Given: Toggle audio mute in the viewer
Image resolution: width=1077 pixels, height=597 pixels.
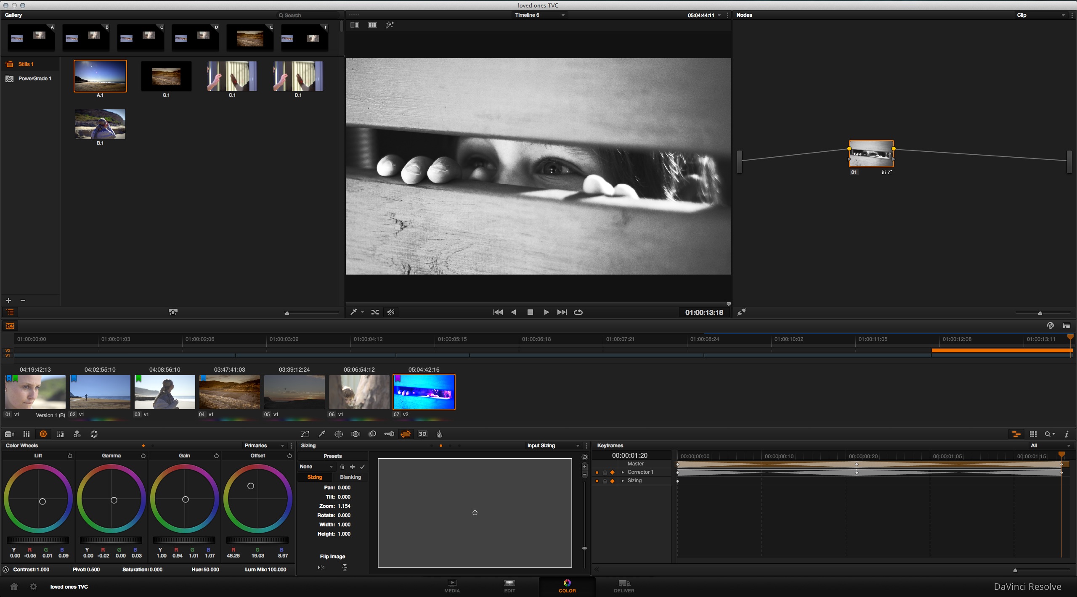Looking at the screenshot, I should tap(391, 312).
